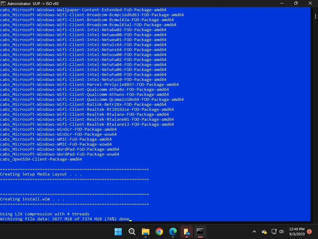Click the WMIC-FoD-Package-wow64 line
Image resolution: width=318 pixels, height=239 pixels.
tap(56, 144)
